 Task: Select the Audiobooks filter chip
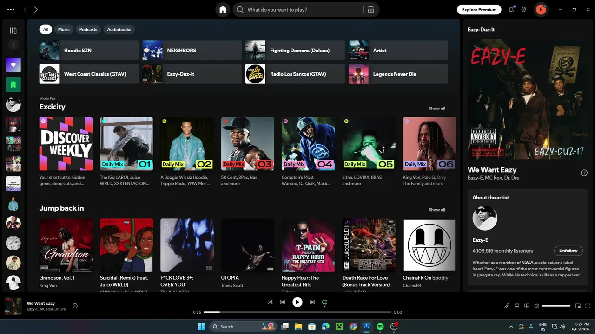[x=119, y=29]
